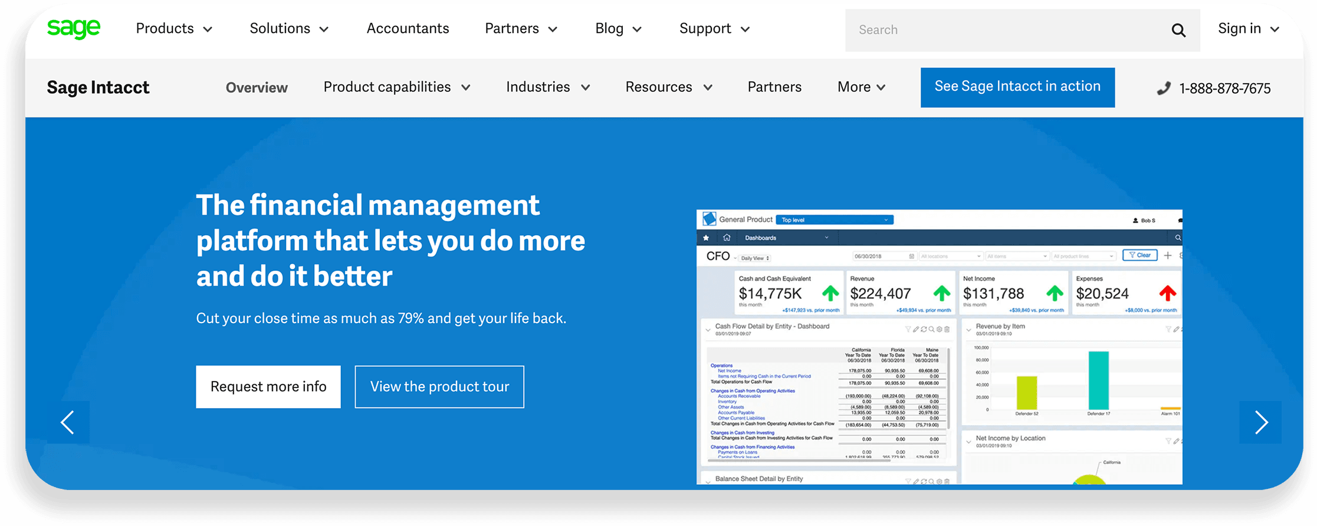The height and width of the screenshot is (526, 1317).
Task: Click filter icon on Cash Flow Detail panel
Action: (x=908, y=329)
